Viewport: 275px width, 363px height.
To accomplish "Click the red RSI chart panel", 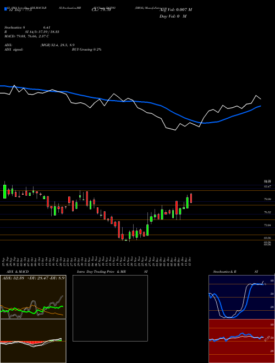I will click(241, 341).
